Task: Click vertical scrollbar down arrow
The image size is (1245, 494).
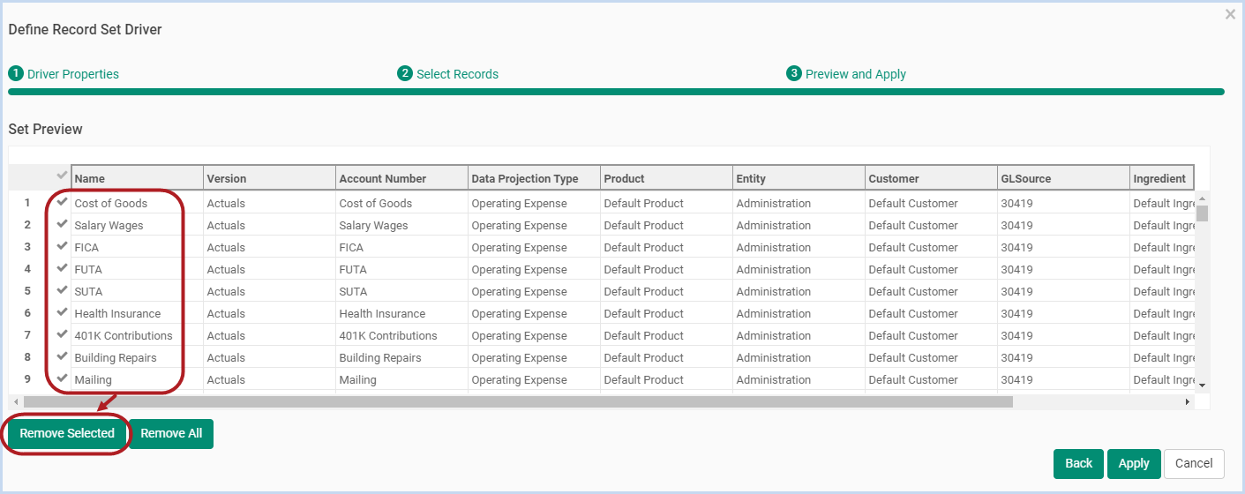Action: tap(1202, 385)
